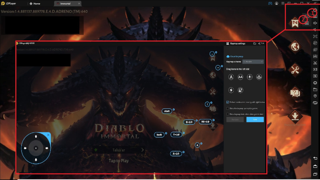Click the multi-instance add icon in sidebar
320x180 pixels.
point(315,50)
